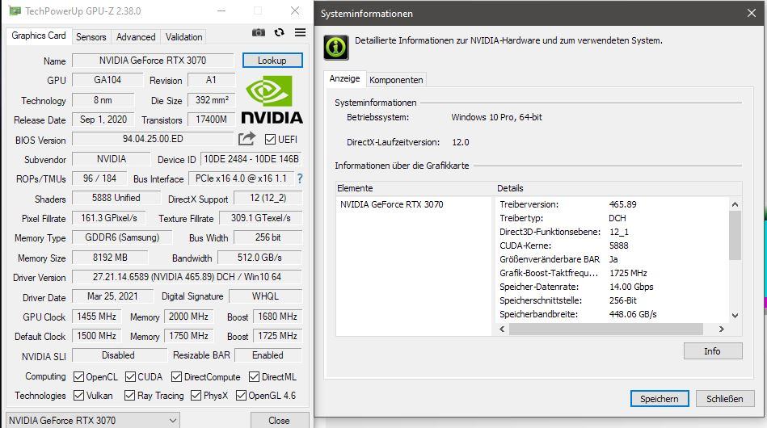Toggle the PhysX checkbox
This screenshot has height=428, width=767.
coord(196,395)
